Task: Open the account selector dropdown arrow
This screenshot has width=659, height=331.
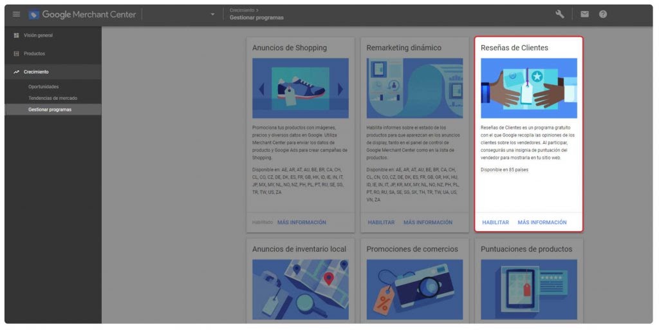Action: click(212, 14)
